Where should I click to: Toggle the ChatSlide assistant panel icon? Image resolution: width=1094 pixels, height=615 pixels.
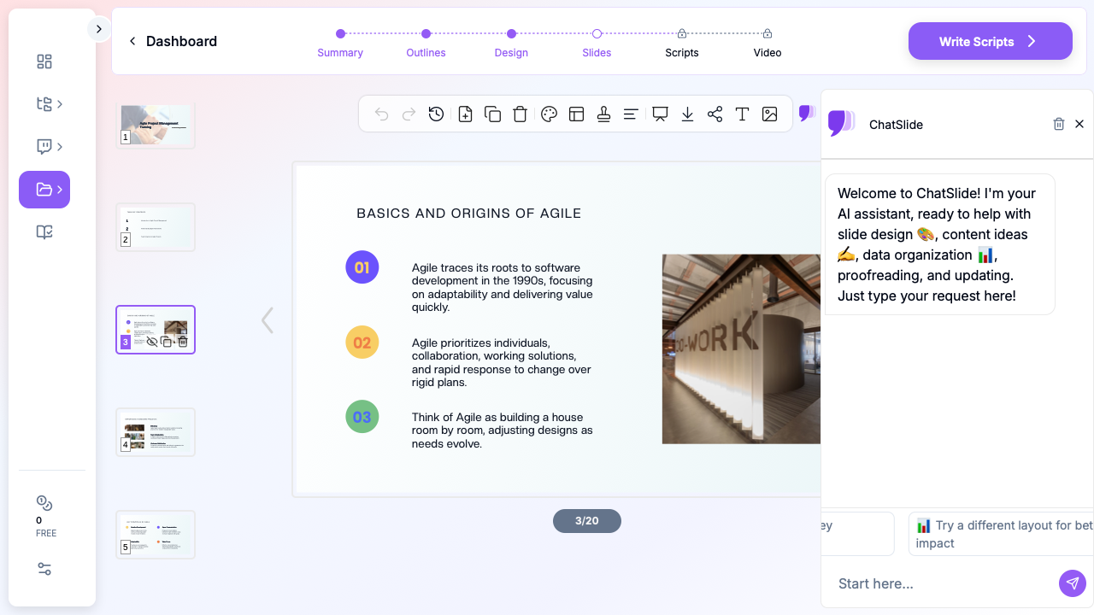coord(807,113)
